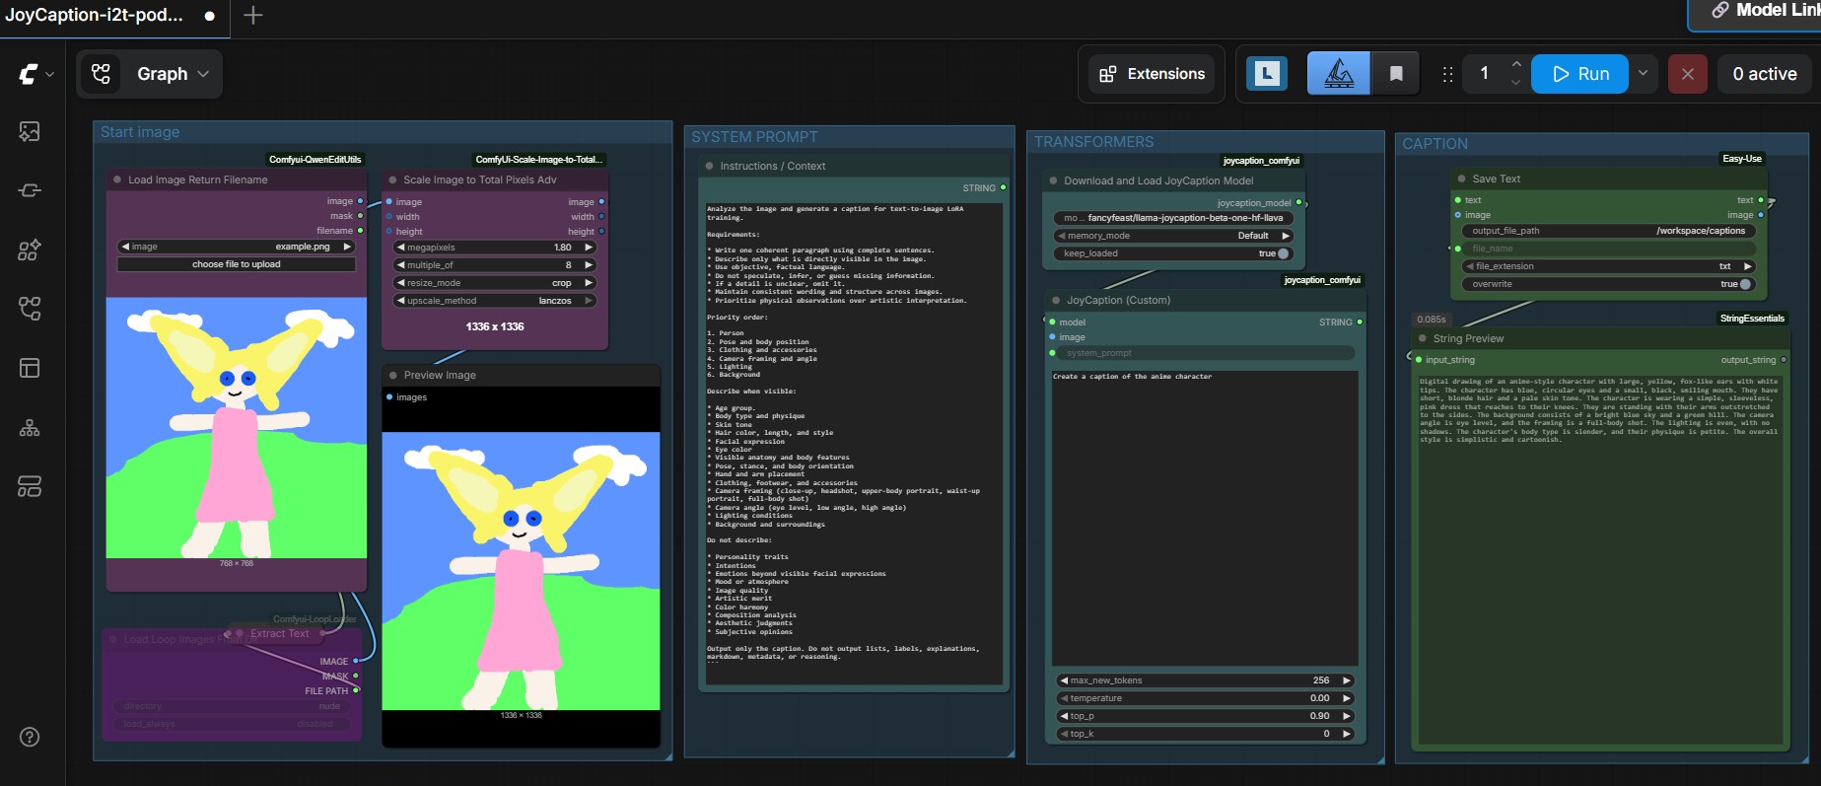Open file_extension txt dropdown
The height and width of the screenshot is (786, 1821).
point(1609,266)
